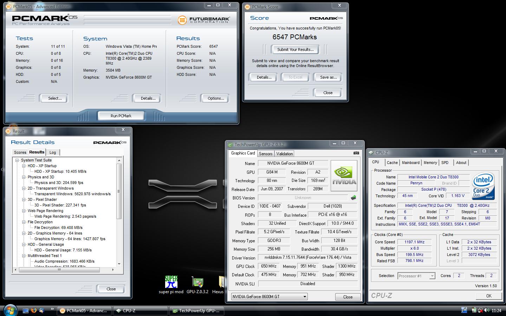The image size is (506, 316).
Task: Click the vertical scrollbar in the results tree
Action: tap(119, 191)
